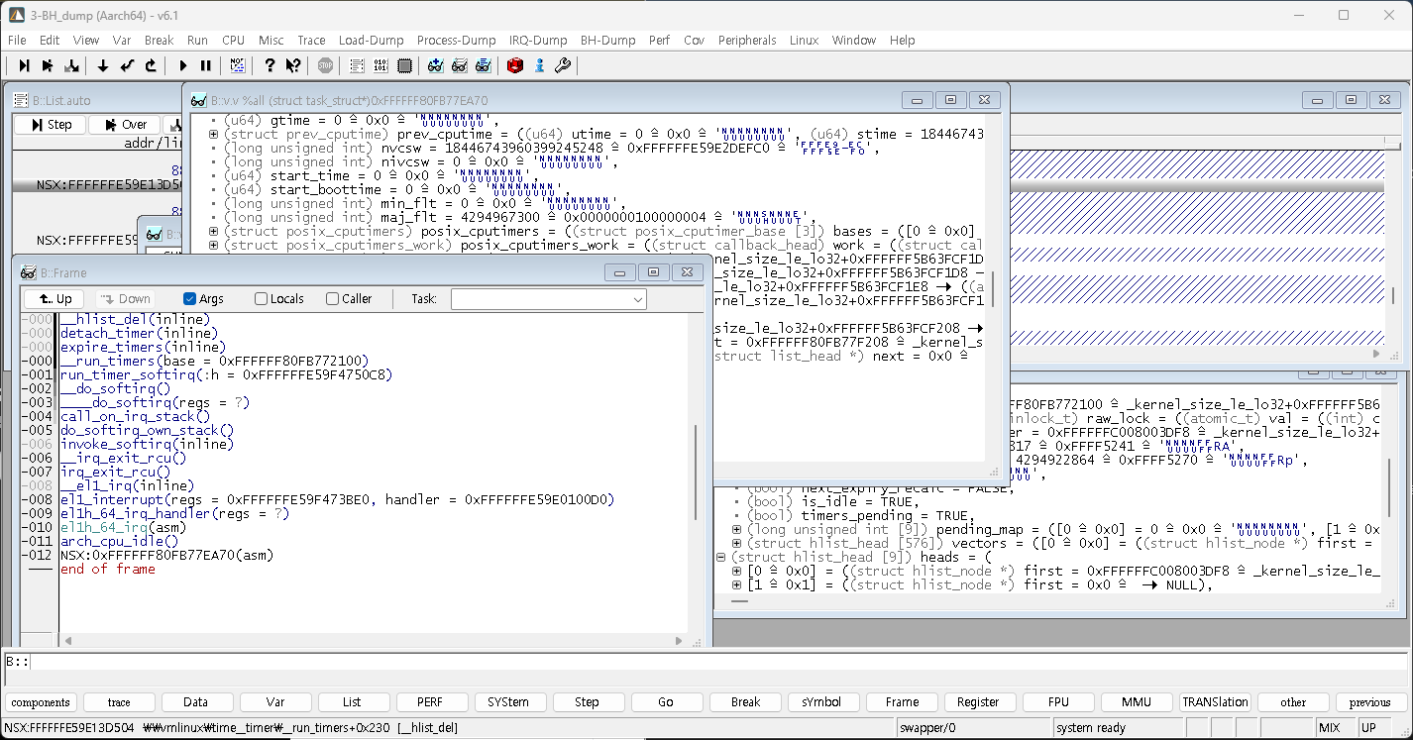This screenshot has width=1413, height=740.
Task: Click the single Step toolbar icon
Action: click(25, 66)
